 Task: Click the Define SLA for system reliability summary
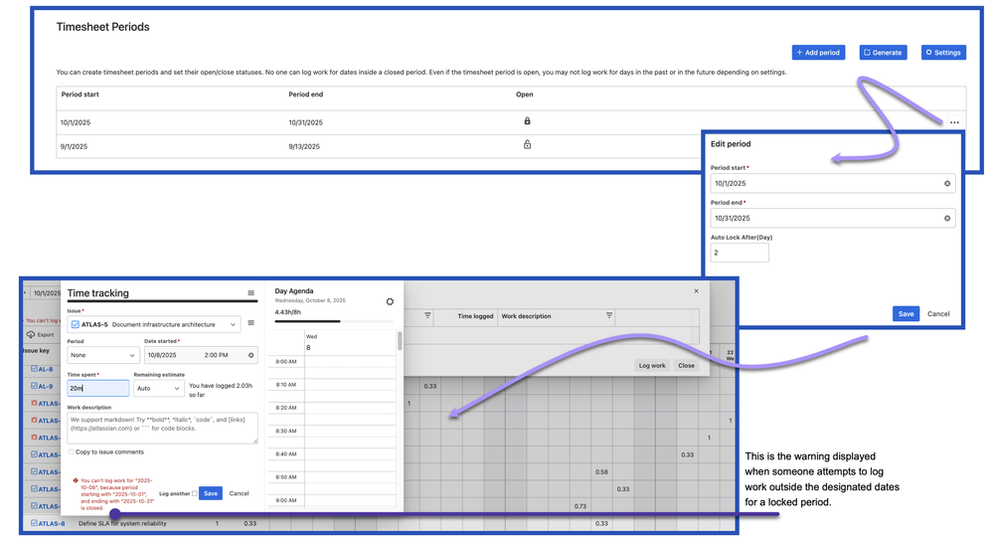click(x=122, y=524)
